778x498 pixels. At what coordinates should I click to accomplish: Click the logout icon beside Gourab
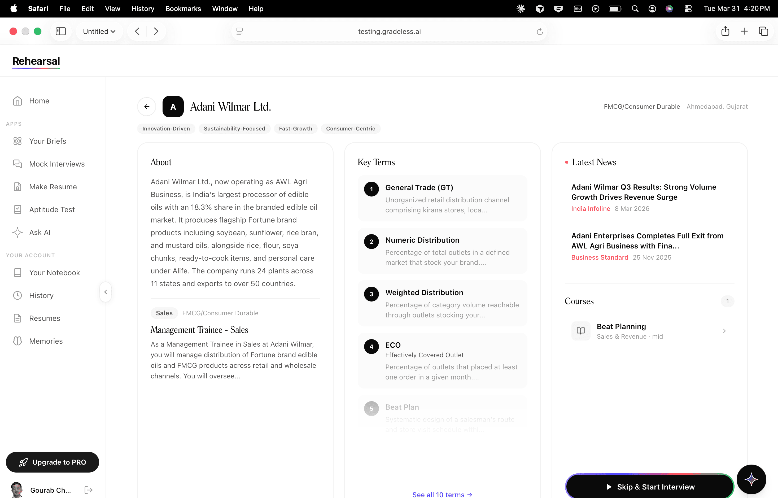(x=89, y=490)
